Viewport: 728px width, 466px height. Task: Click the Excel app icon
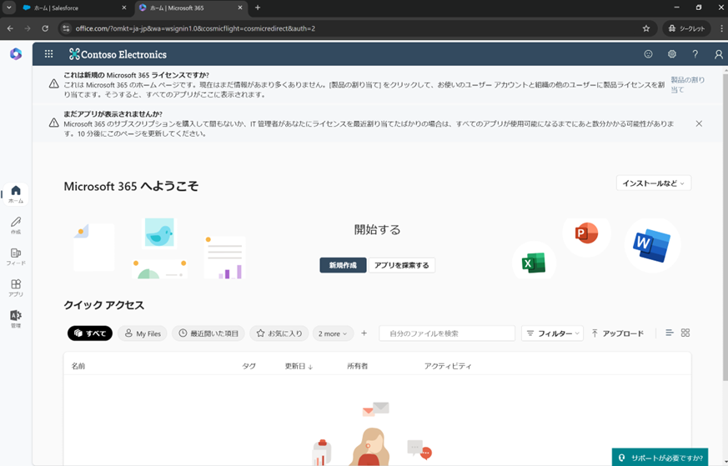534,263
